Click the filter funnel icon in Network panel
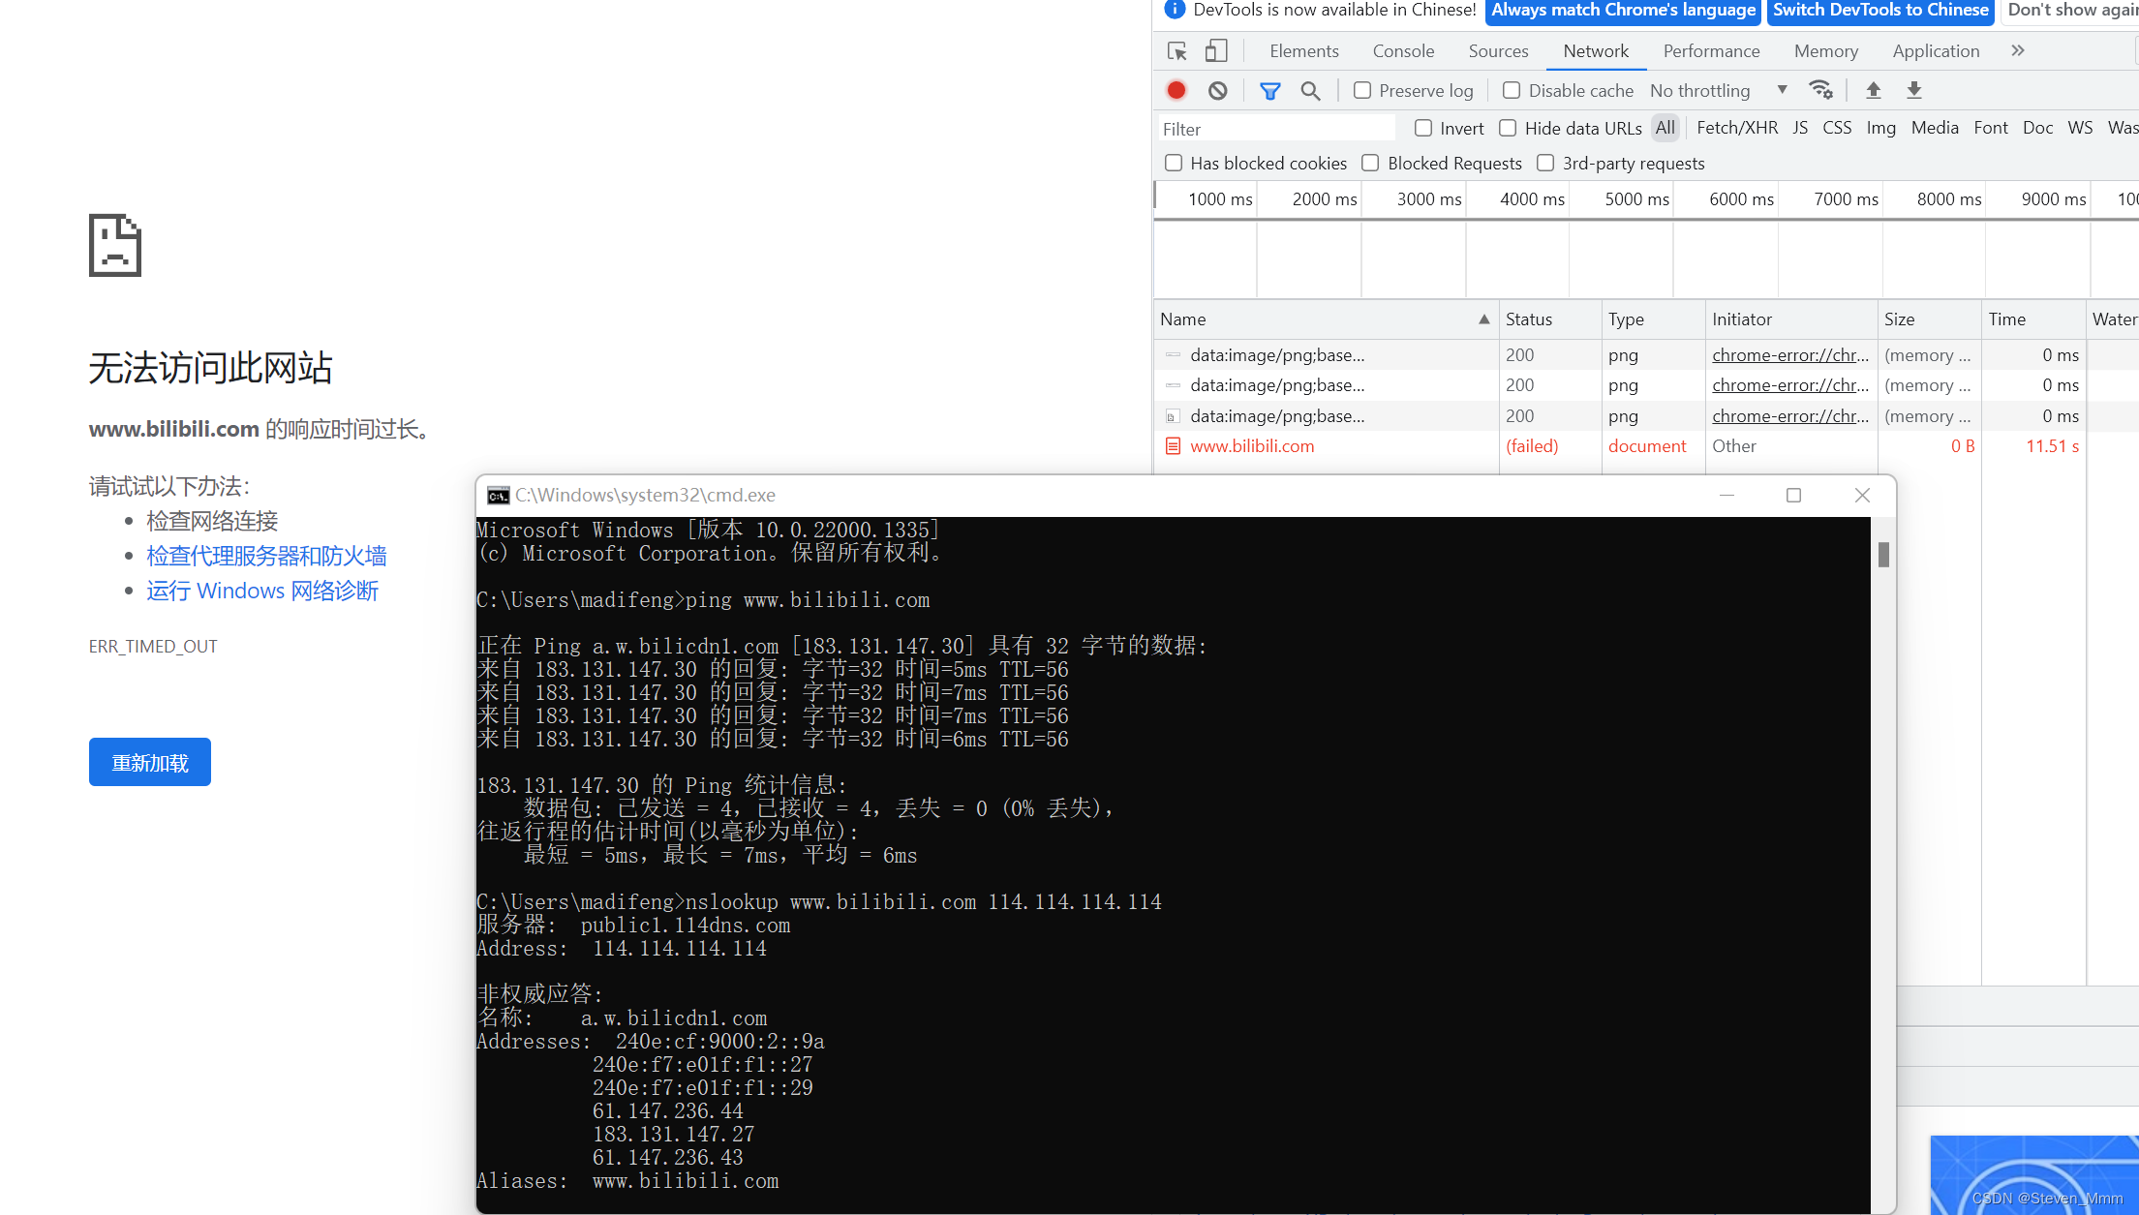This screenshot has width=2139, height=1215. pyautogui.click(x=1268, y=91)
